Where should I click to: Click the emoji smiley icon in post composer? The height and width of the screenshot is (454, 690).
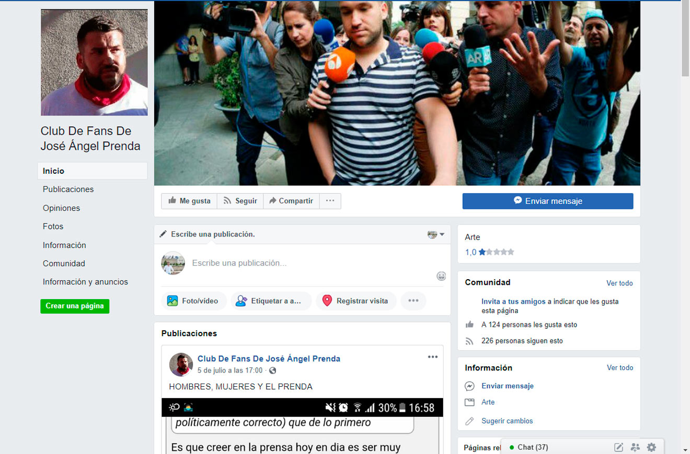[x=441, y=276]
